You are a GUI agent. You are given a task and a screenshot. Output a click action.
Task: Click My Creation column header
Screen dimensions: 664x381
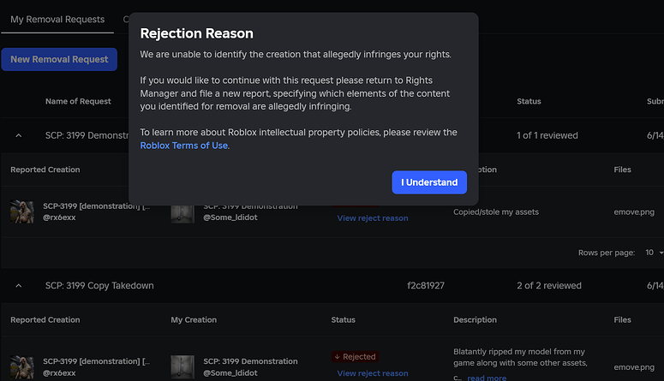194,320
